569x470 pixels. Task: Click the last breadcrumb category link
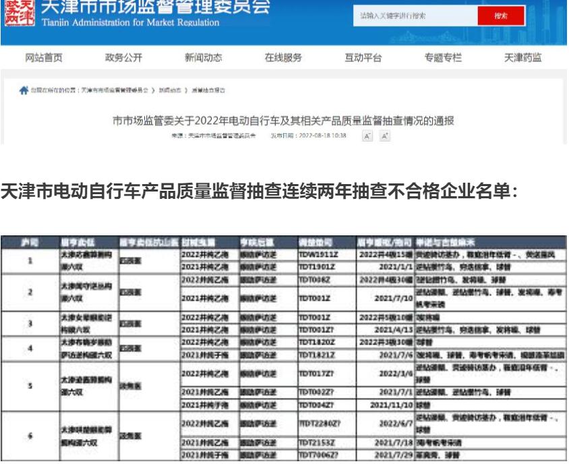tap(208, 90)
